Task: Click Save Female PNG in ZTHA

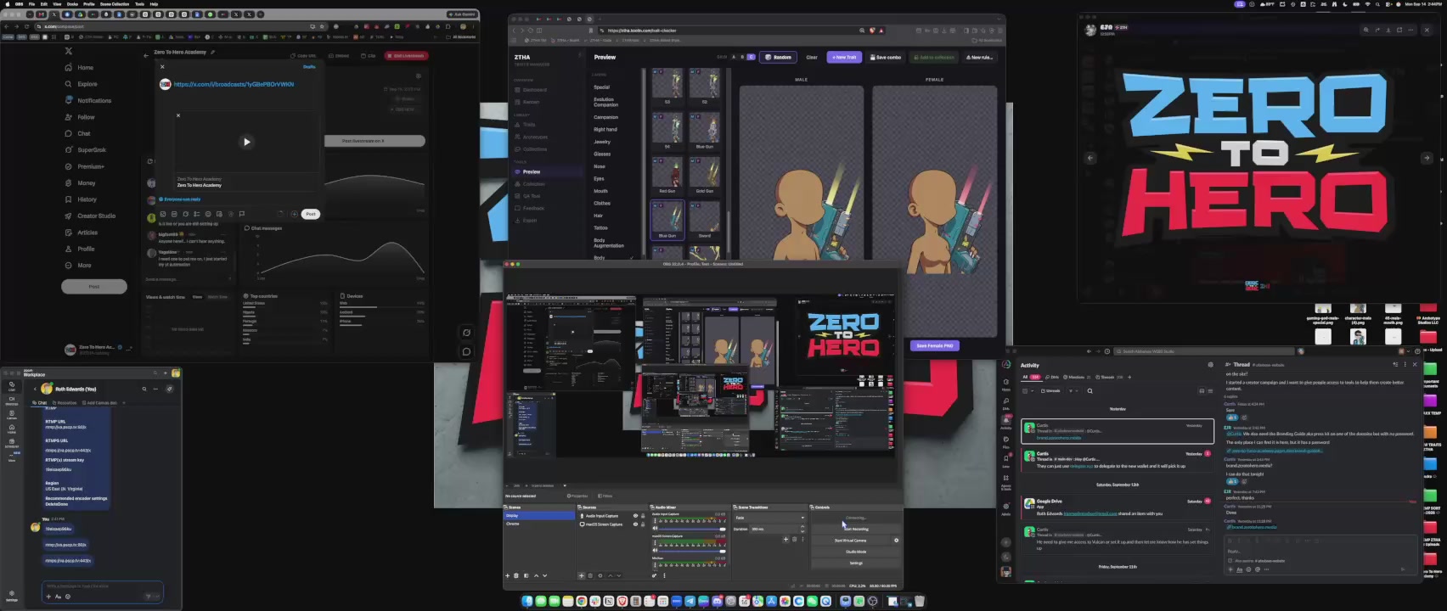Action: tap(935, 345)
